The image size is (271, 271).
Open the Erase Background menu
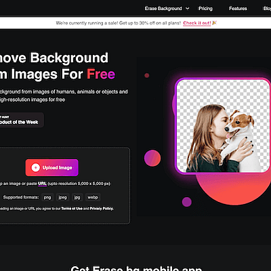(163, 9)
